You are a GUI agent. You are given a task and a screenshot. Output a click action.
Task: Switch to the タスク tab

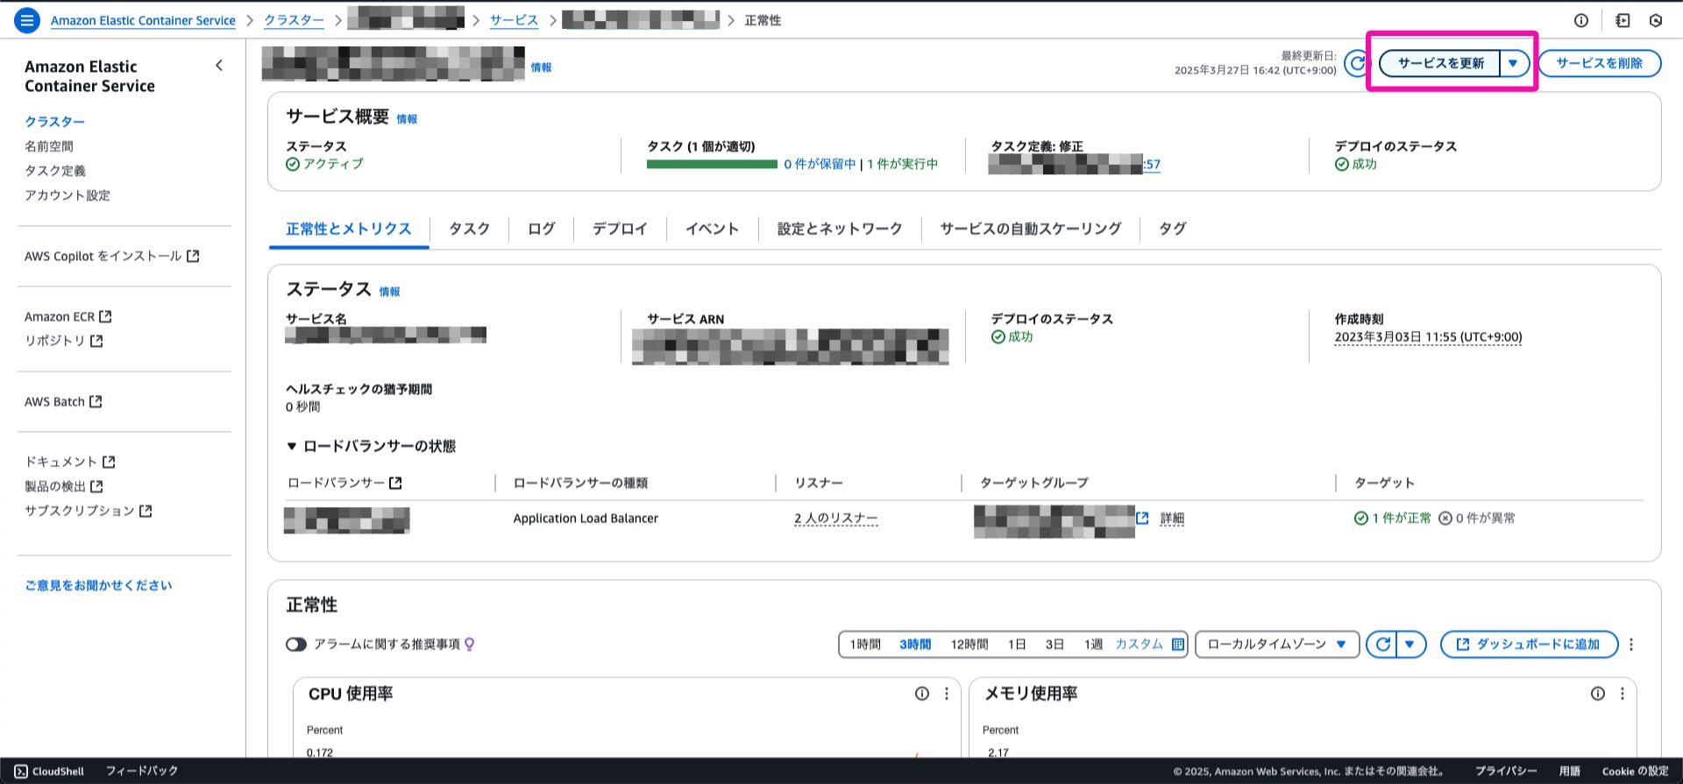coord(469,229)
